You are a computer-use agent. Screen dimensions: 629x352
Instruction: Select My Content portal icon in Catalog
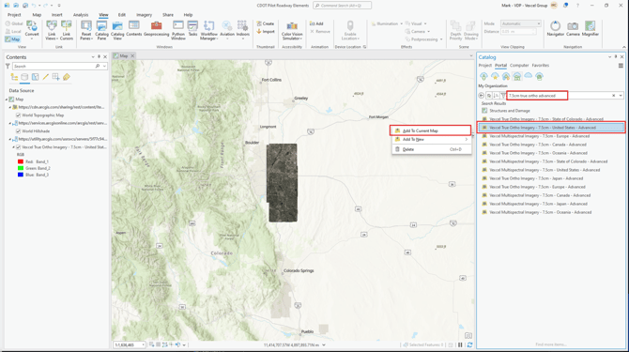tap(483, 76)
